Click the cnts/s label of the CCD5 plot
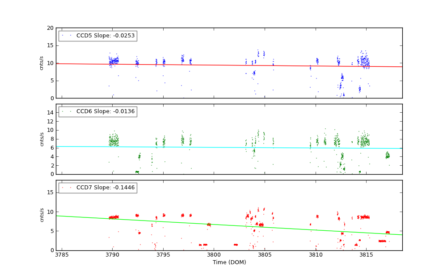447x278 pixels. click(x=42, y=63)
